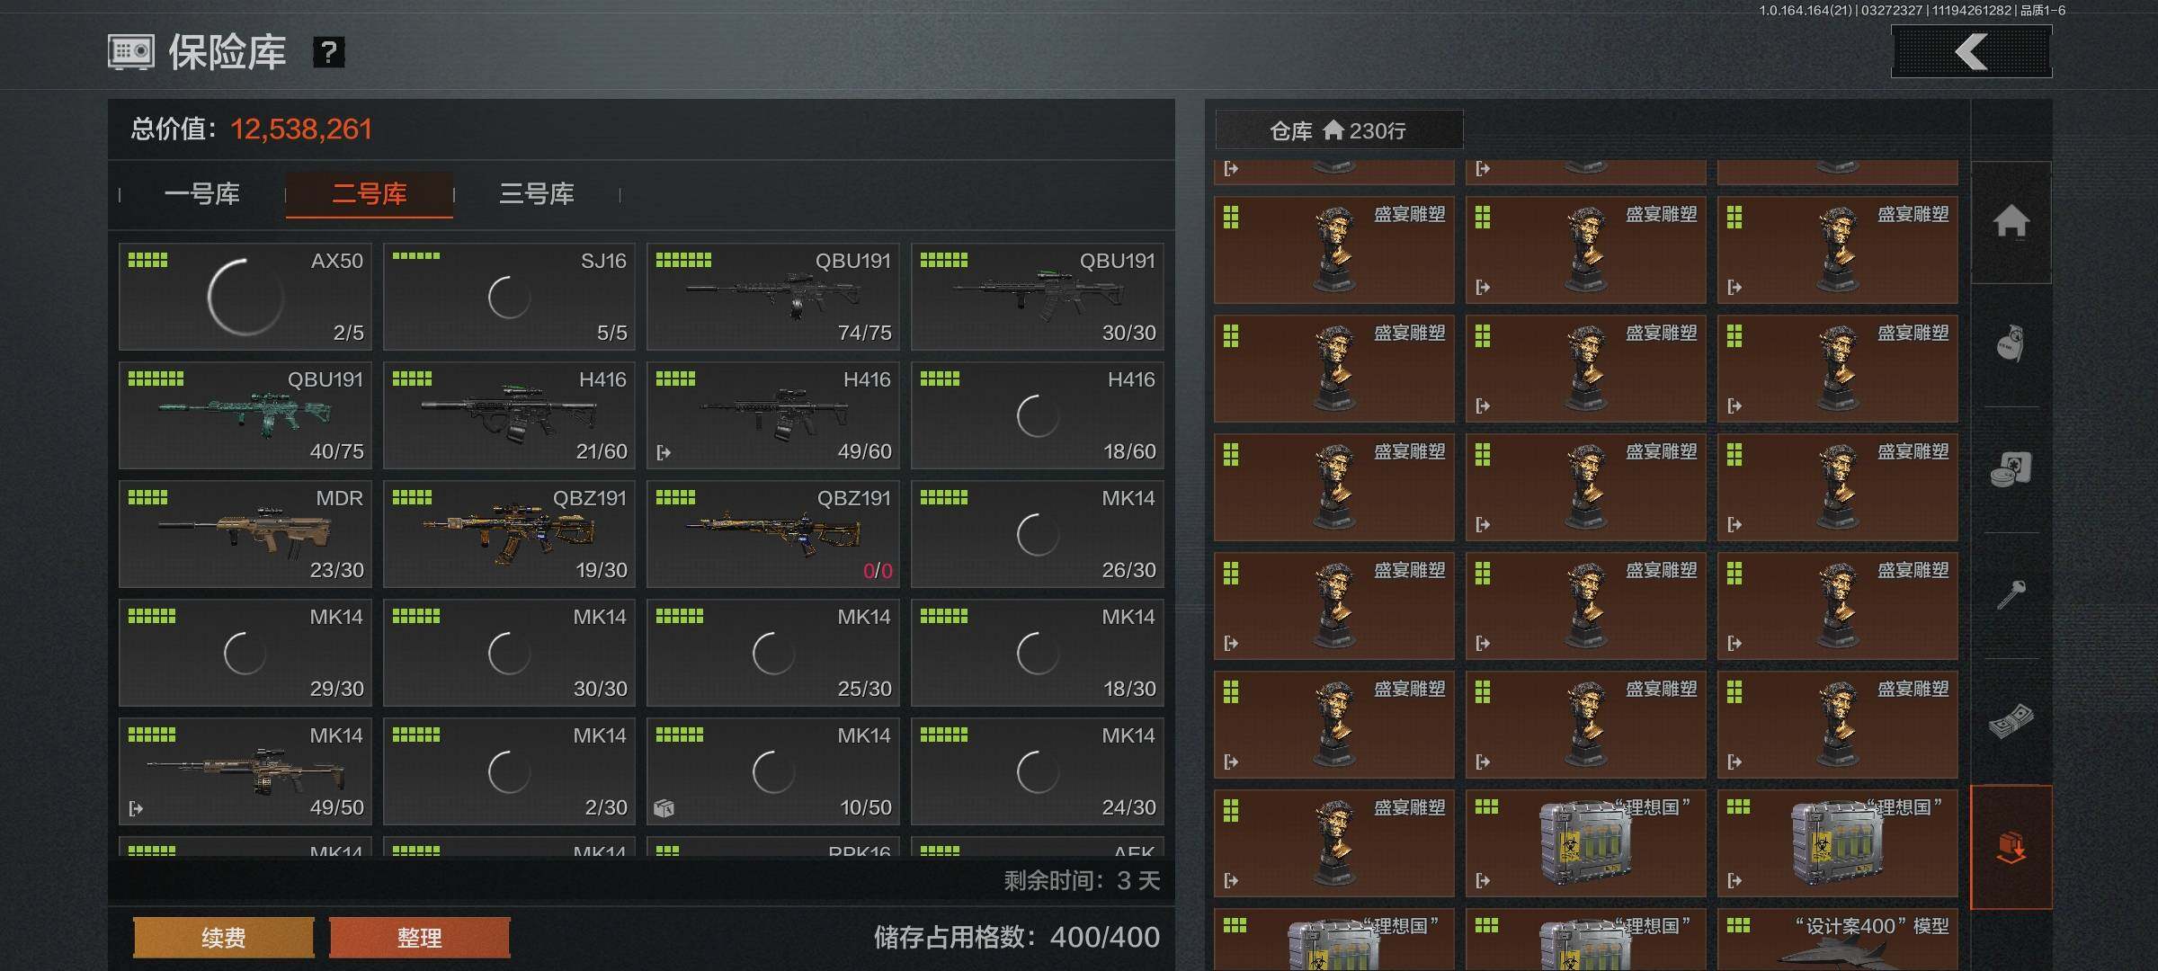Select the MDR 23/30 rifle slot
The width and height of the screenshot is (2158, 971).
pyautogui.click(x=245, y=534)
